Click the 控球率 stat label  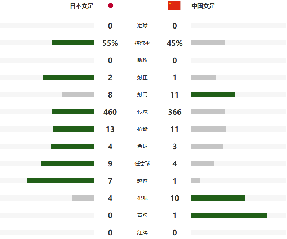pyautogui.click(x=143, y=43)
